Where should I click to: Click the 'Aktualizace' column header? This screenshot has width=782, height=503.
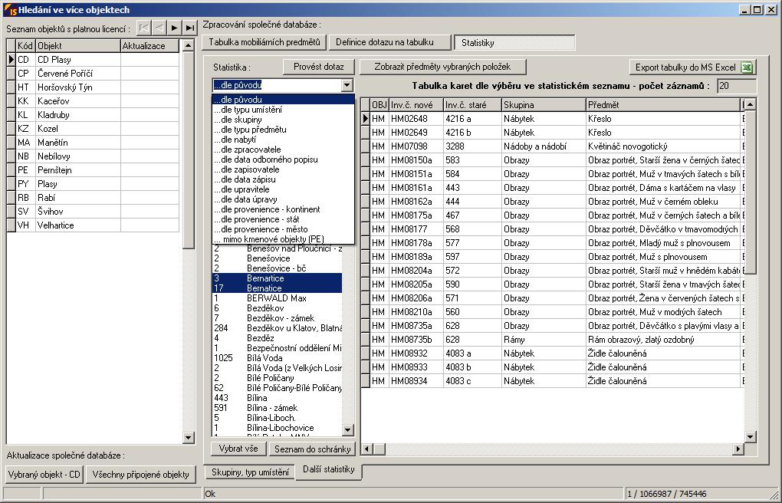[x=149, y=46]
